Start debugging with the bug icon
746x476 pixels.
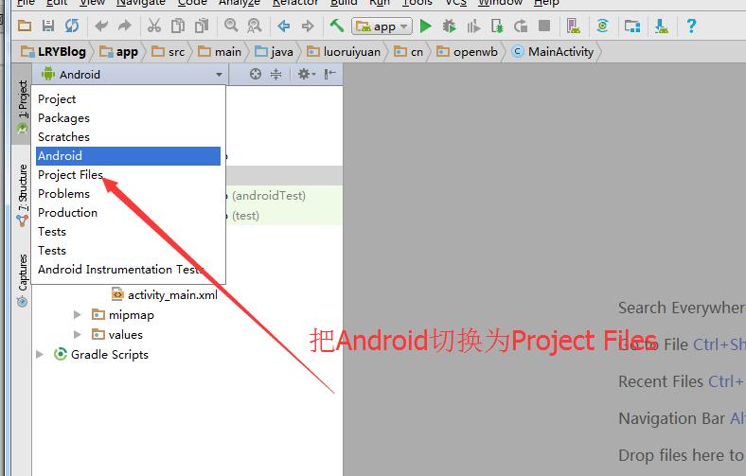pyautogui.click(x=449, y=26)
